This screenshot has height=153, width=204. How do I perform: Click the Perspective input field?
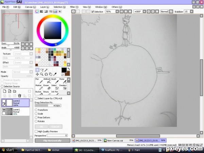point(57,136)
